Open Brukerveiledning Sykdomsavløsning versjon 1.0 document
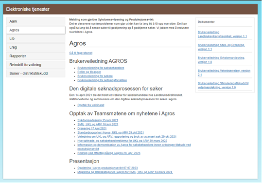The width and height of the screenshot is (262, 183). click(x=221, y=60)
